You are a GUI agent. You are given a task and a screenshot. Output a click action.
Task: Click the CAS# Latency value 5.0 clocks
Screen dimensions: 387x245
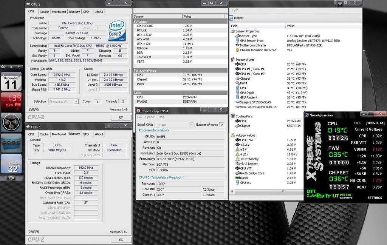(x=86, y=178)
